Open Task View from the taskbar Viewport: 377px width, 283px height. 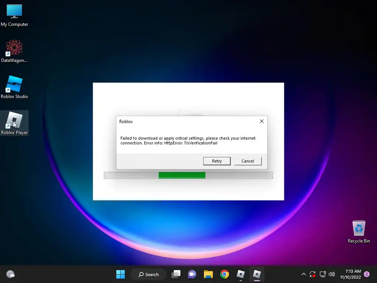click(176, 274)
